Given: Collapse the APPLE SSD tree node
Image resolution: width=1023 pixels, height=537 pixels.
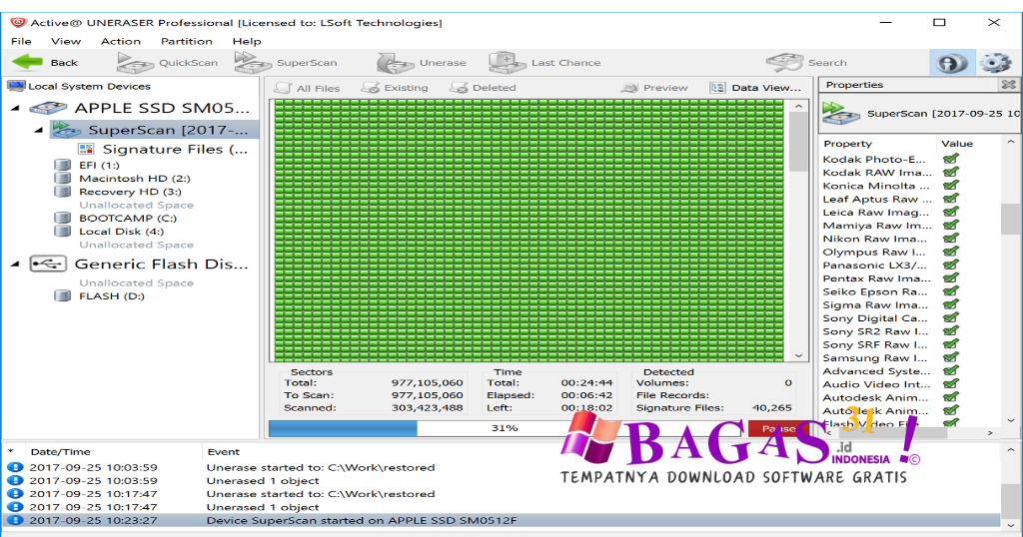Looking at the screenshot, I should click(15, 108).
